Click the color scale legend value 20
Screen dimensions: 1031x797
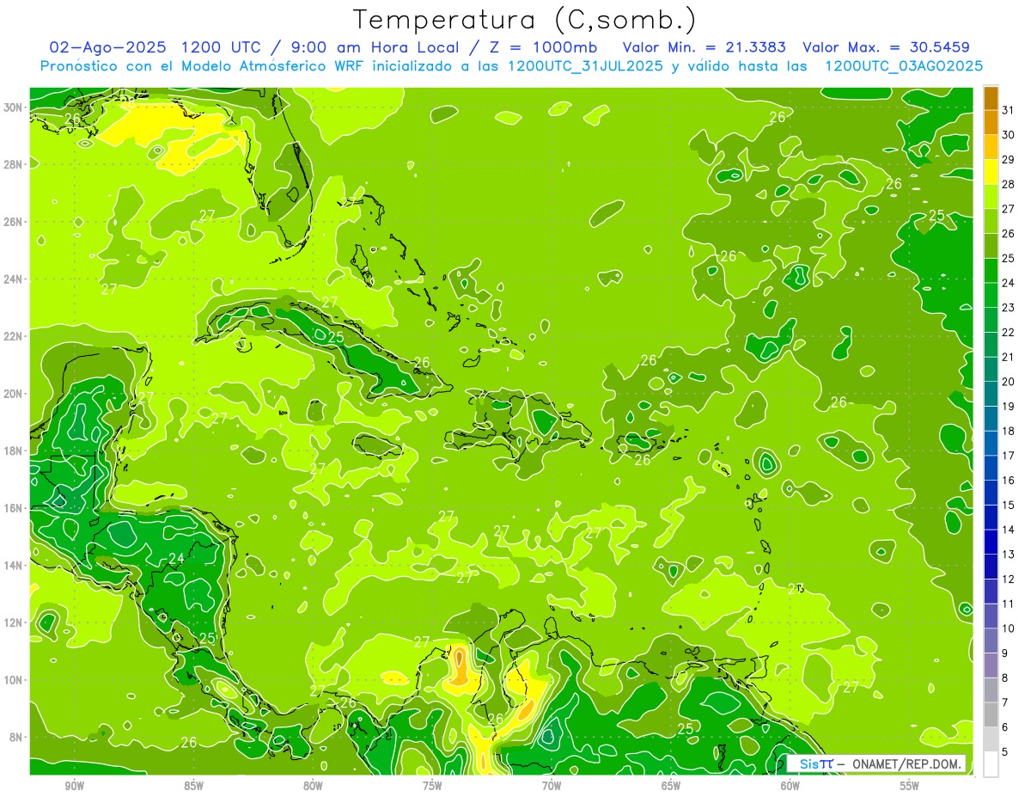click(1009, 382)
